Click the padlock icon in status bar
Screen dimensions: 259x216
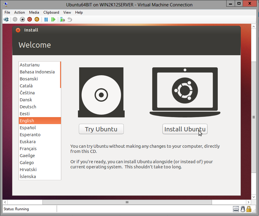pos(249,209)
